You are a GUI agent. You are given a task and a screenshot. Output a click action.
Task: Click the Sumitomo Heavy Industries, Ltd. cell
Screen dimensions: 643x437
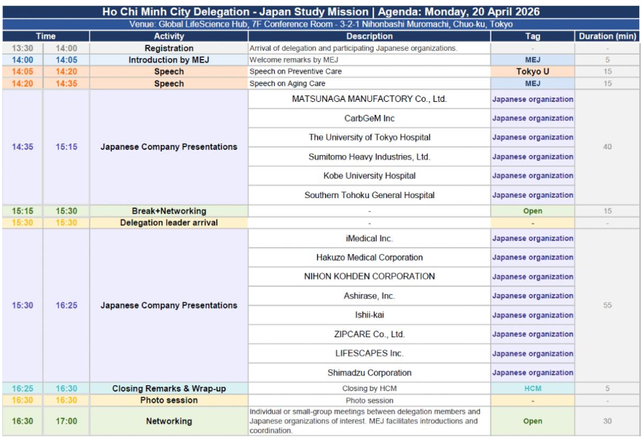pos(369,157)
